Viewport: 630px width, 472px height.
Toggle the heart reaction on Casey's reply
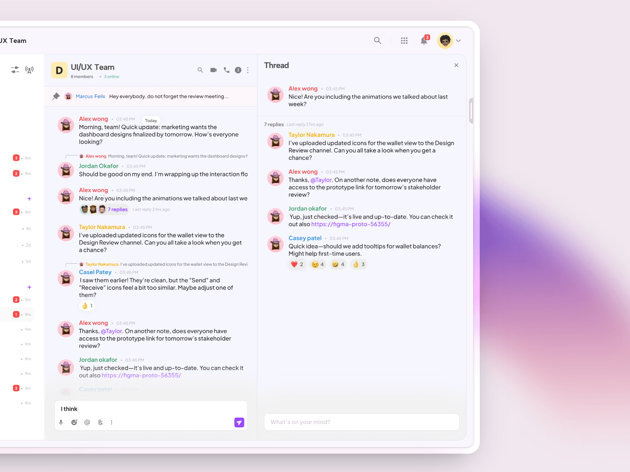click(x=297, y=265)
